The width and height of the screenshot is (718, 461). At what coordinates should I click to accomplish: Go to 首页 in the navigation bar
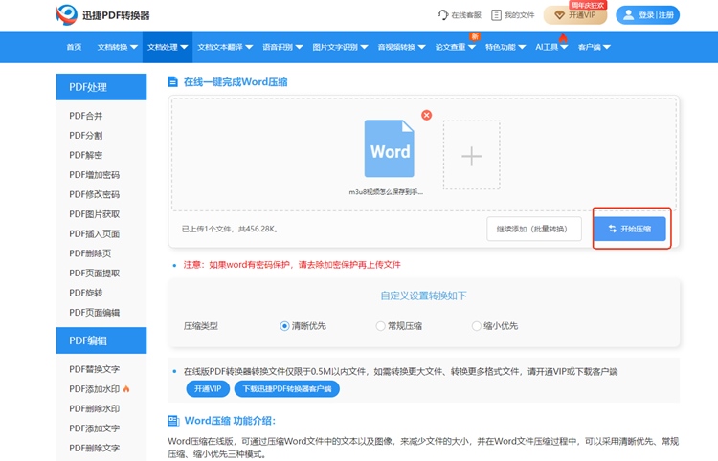click(74, 47)
